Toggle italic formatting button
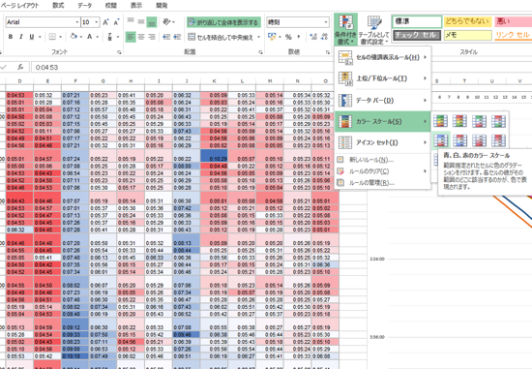Image resolution: width=532 pixels, height=369 pixels. [x=21, y=37]
